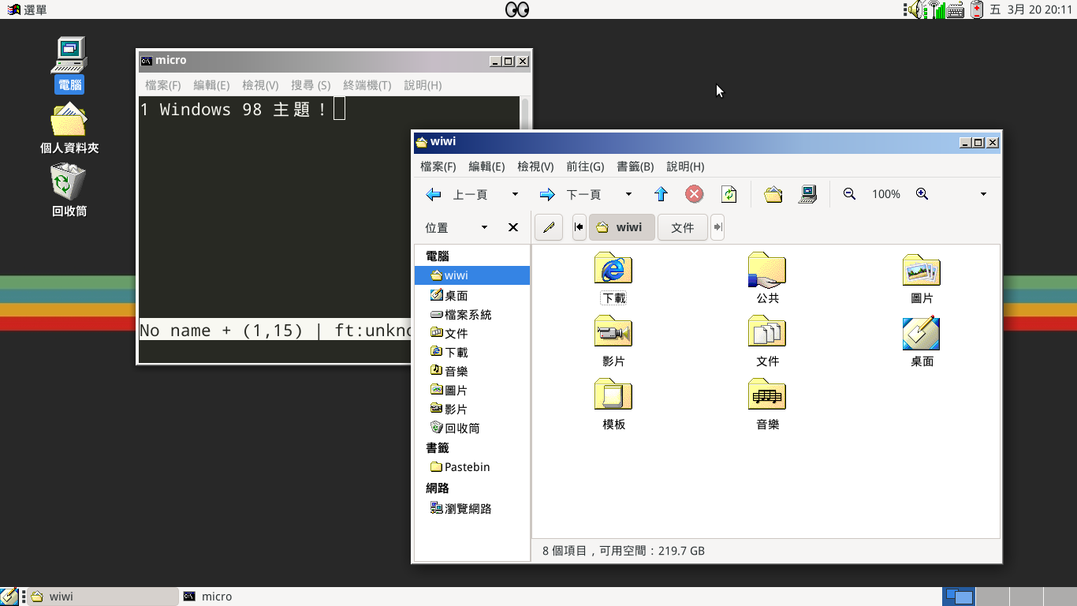1077x606 pixels.
Task: Click the red Stop loading icon
Action: pyautogui.click(x=694, y=194)
